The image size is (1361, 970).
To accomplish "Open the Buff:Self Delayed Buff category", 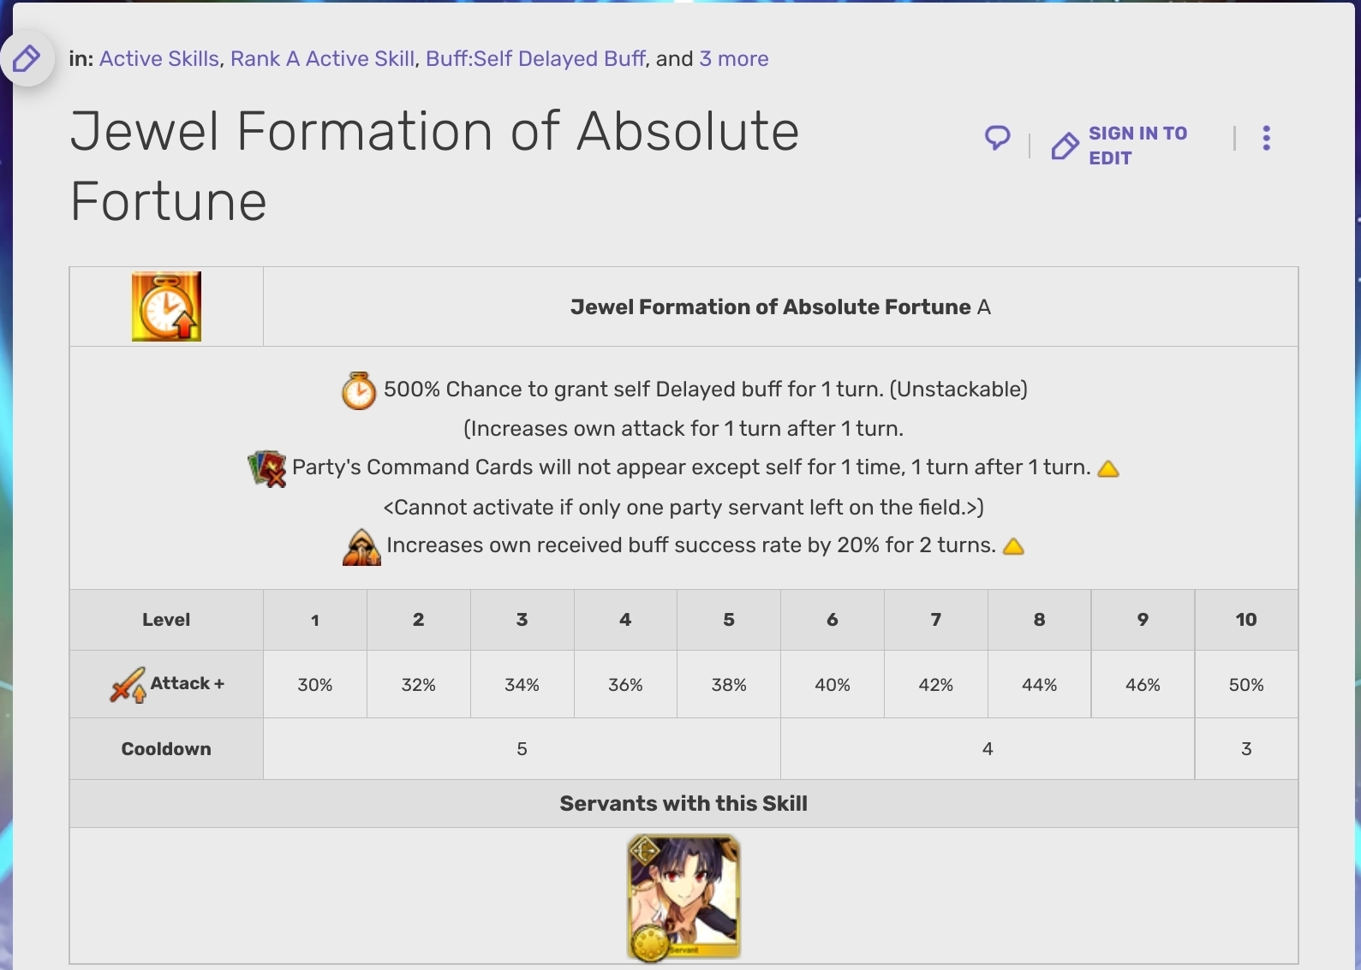I will coord(535,59).
